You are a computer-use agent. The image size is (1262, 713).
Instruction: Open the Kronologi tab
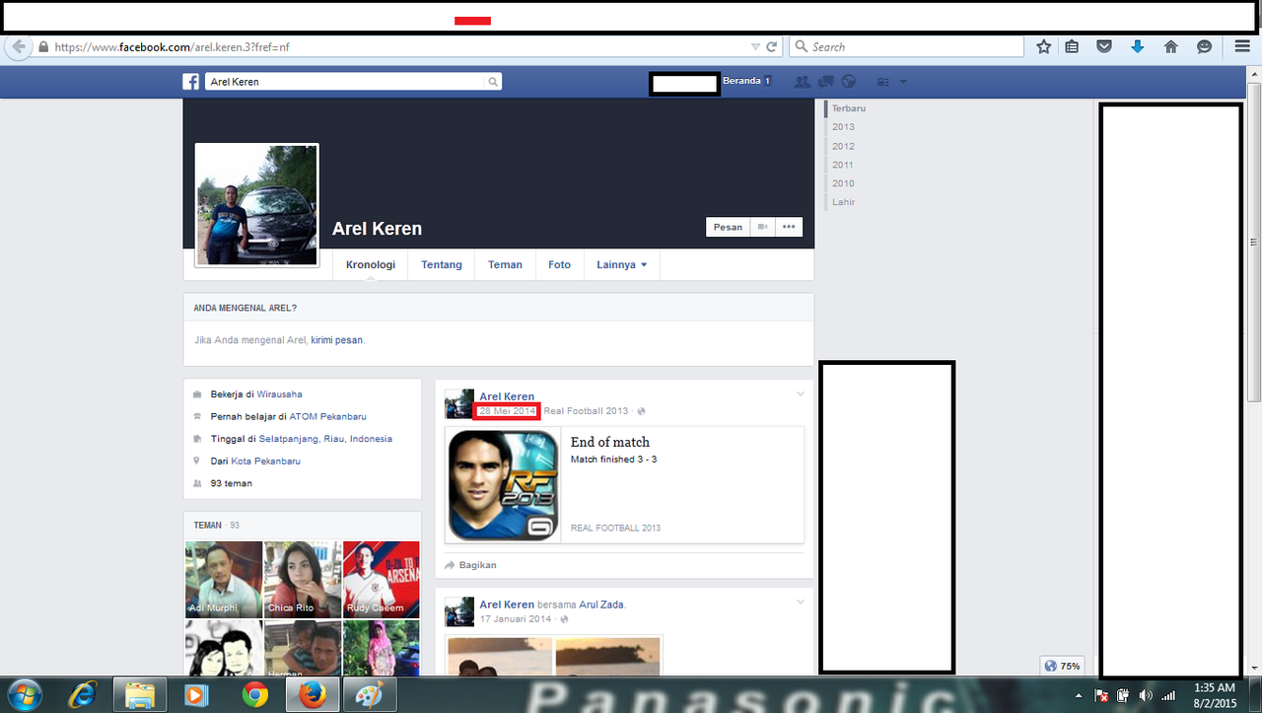(371, 264)
